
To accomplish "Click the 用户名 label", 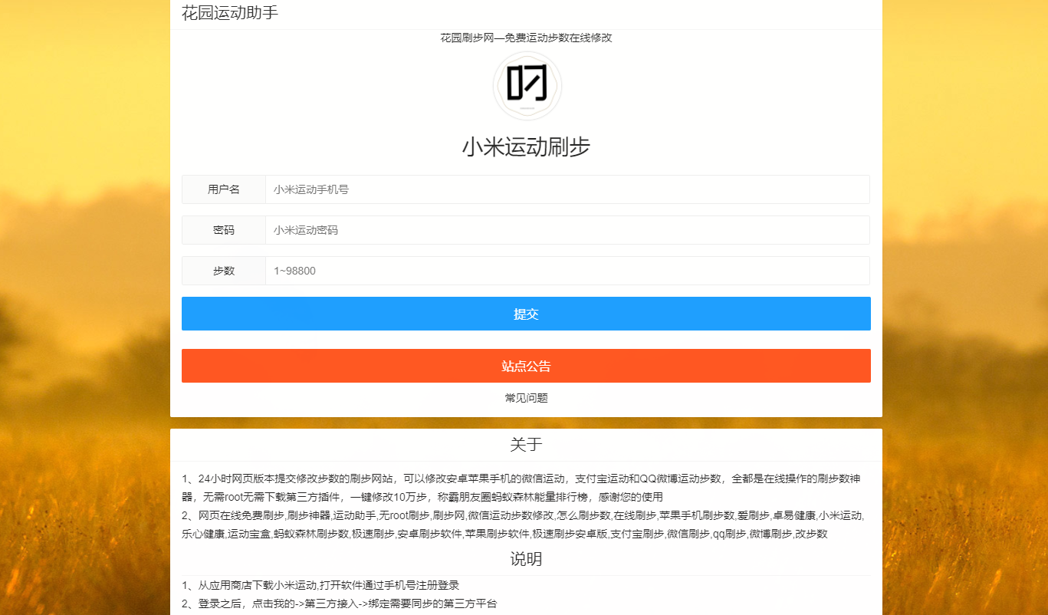I will pyautogui.click(x=224, y=189).
